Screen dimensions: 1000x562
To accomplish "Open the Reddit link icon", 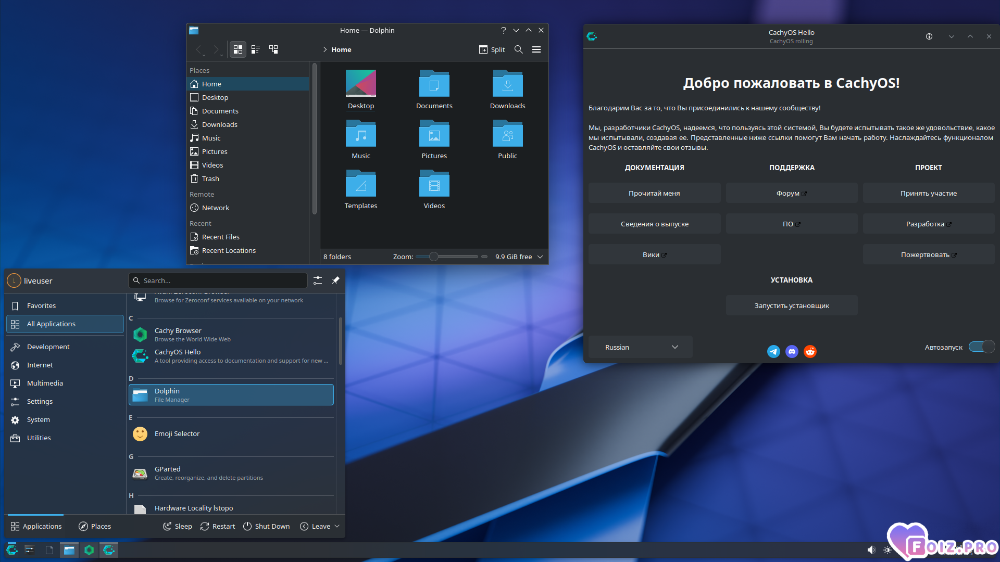I will (810, 352).
